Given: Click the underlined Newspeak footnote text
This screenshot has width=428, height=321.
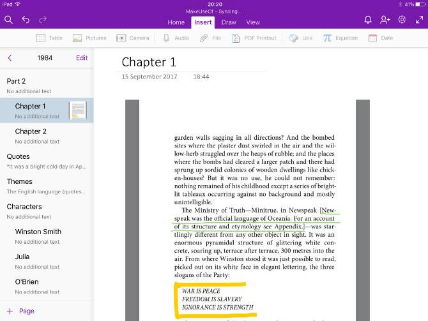Looking at the screenshot, I should (256, 218).
